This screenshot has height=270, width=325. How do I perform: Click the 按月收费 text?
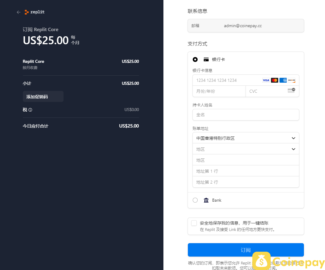pos(30,68)
